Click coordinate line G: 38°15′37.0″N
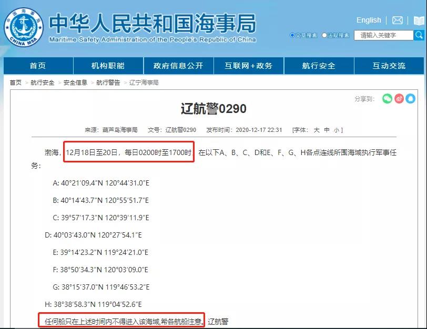This screenshot has height=329, width=427. coord(101,287)
